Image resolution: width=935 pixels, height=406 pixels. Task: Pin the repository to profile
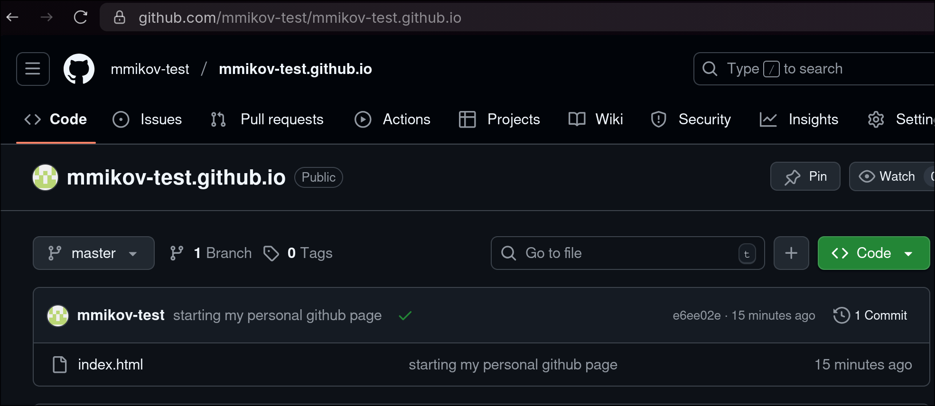[x=805, y=176]
